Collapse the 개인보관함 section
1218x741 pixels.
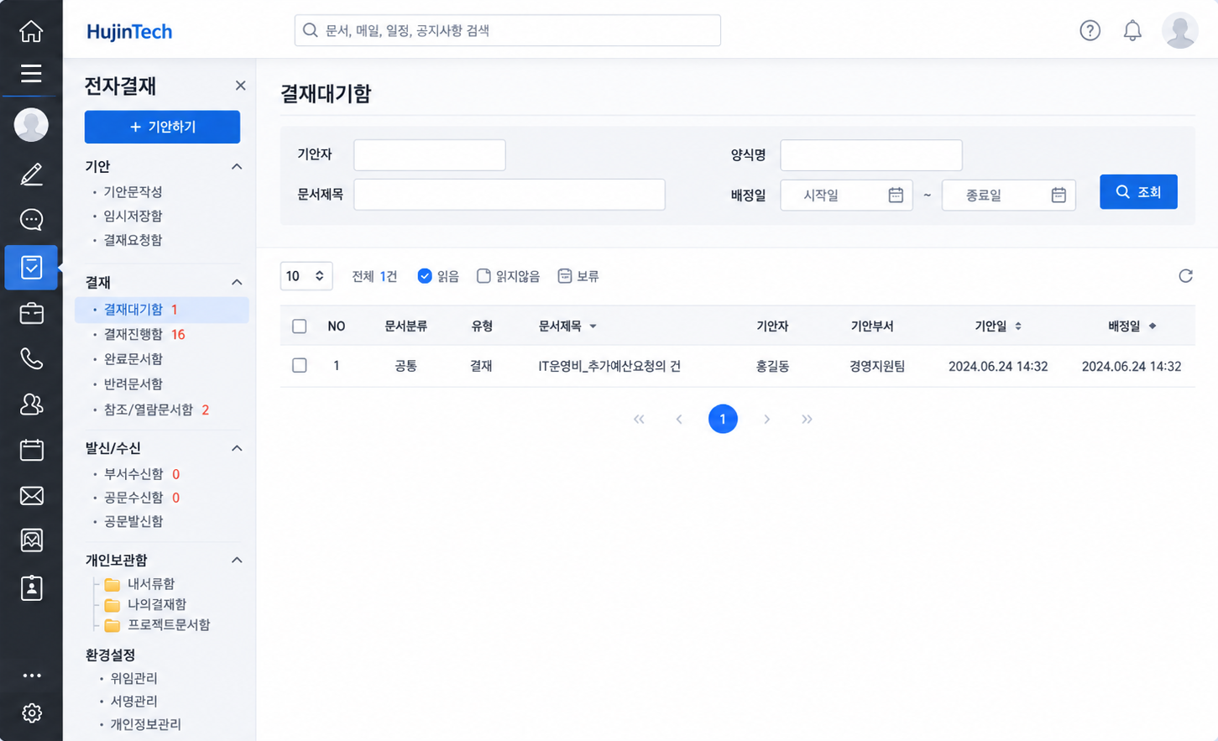pyautogui.click(x=237, y=561)
